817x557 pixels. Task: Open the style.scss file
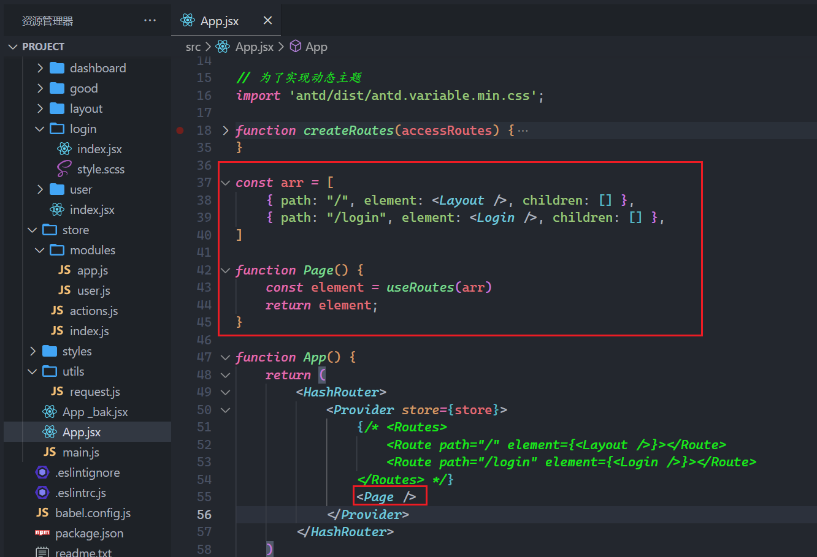pyautogui.click(x=87, y=169)
